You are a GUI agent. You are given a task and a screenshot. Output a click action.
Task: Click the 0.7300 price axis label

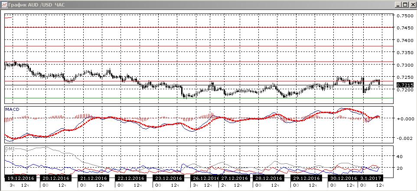pyautogui.click(x=404, y=65)
